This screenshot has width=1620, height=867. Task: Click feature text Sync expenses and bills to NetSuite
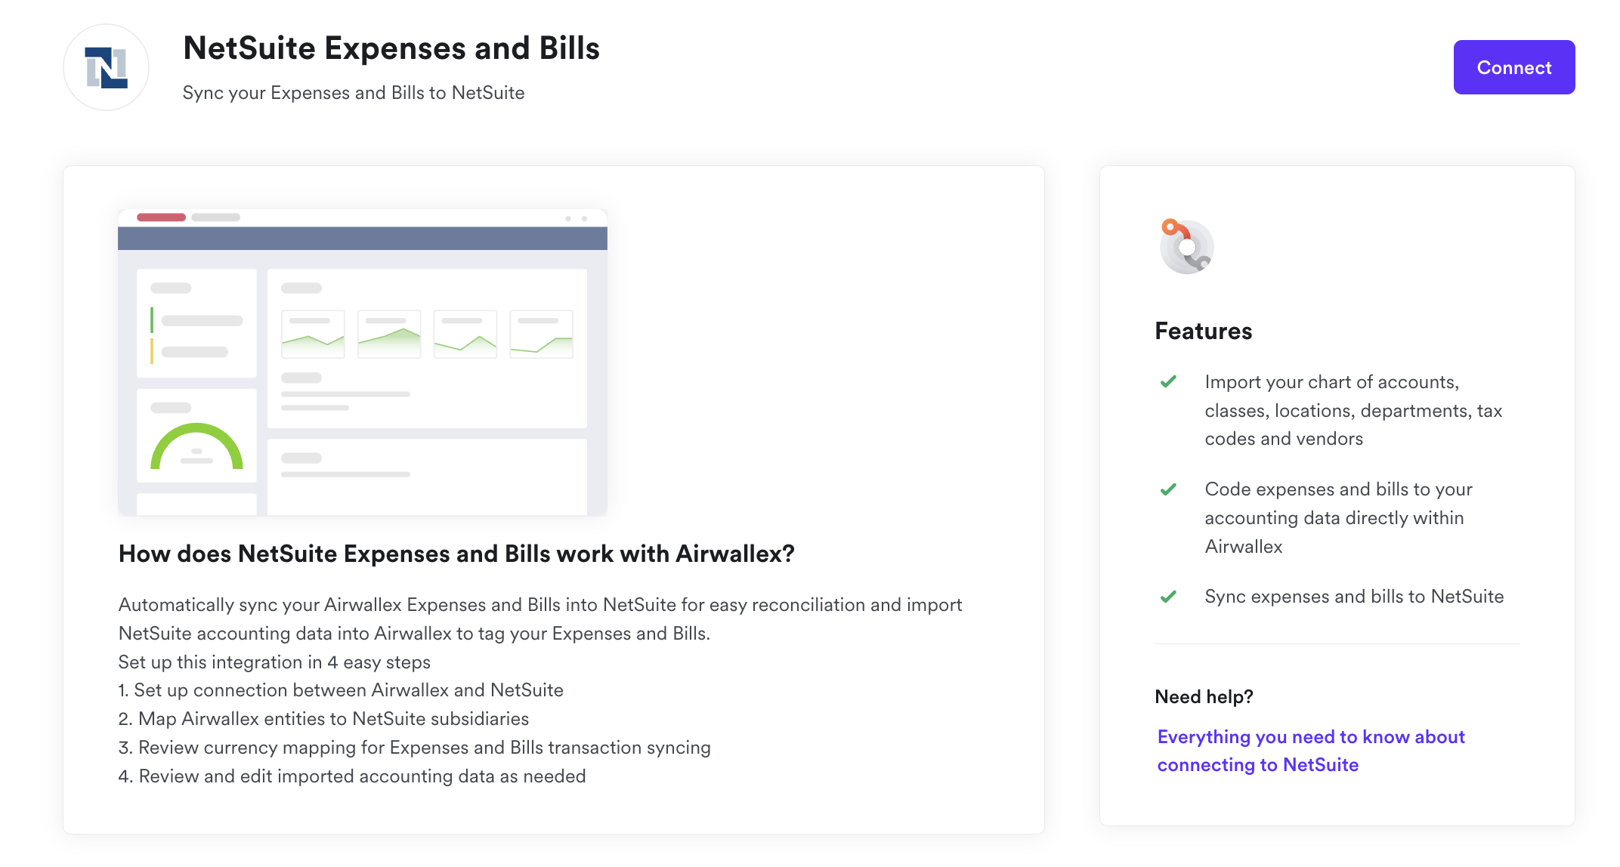(1354, 597)
